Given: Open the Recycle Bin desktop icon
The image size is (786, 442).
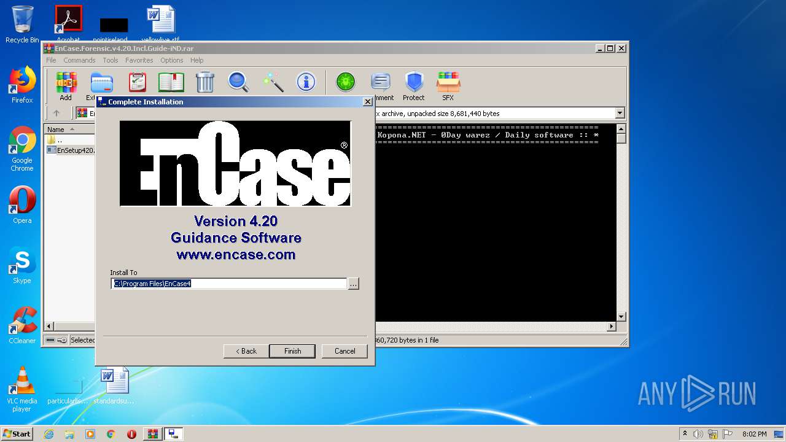Looking at the screenshot, I should click(x=22, y=25).
